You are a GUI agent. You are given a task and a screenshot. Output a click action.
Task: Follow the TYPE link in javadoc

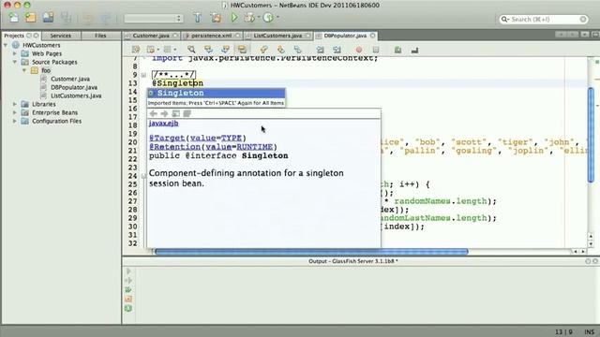(x=232, y=138)
